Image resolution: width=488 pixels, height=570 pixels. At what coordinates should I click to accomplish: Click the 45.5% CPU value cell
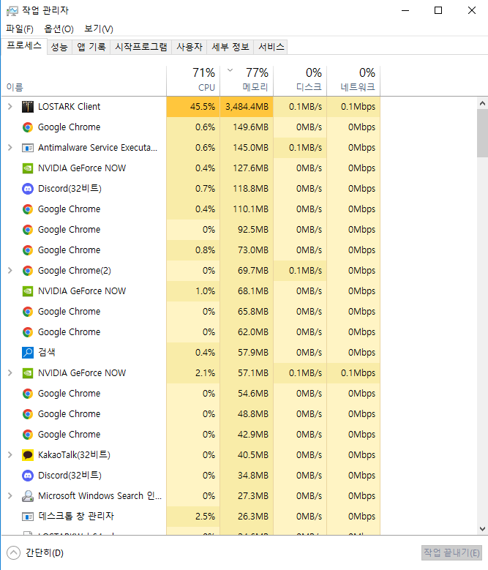(193, 107)
